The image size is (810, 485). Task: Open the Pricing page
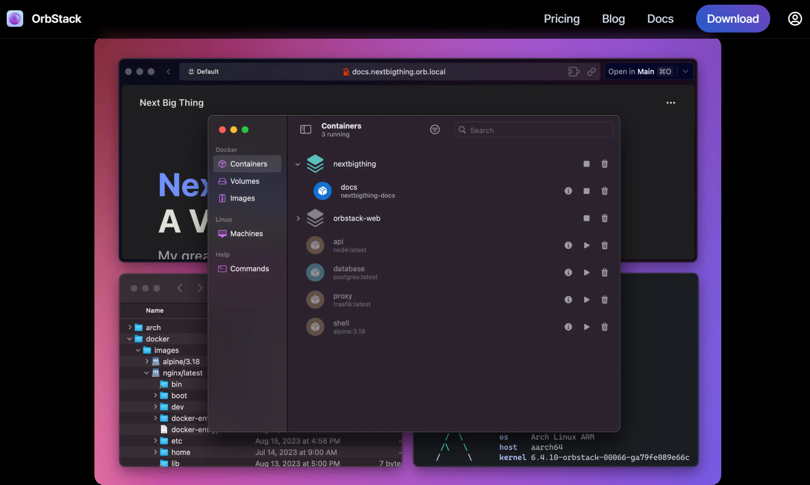(561, 19)
